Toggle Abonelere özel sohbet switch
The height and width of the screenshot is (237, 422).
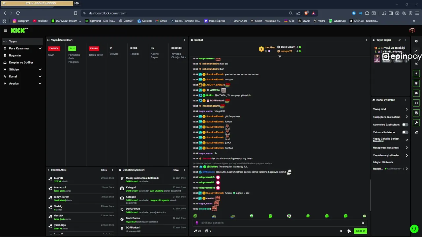(405, 125)
